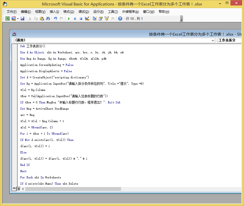The image size is (244, 206).
Task: Click the Copy icon in the toolbar
Action: click(36, 19)
